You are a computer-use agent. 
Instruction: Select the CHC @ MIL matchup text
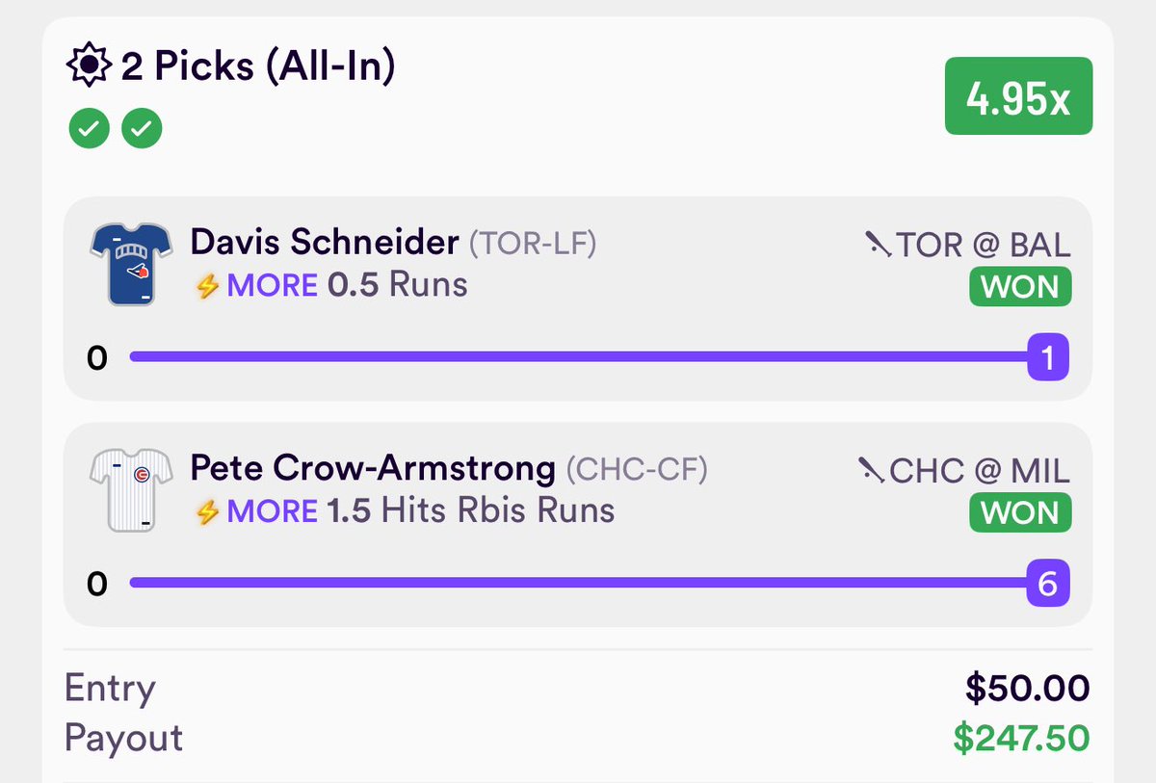point(980,470)
